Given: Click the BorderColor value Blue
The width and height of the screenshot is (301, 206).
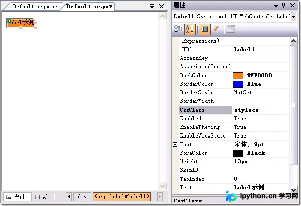Looking at the screenshot, I should pos(254,84).
